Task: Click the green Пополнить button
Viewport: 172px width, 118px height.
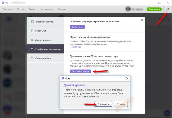Action: coord(154,9)
